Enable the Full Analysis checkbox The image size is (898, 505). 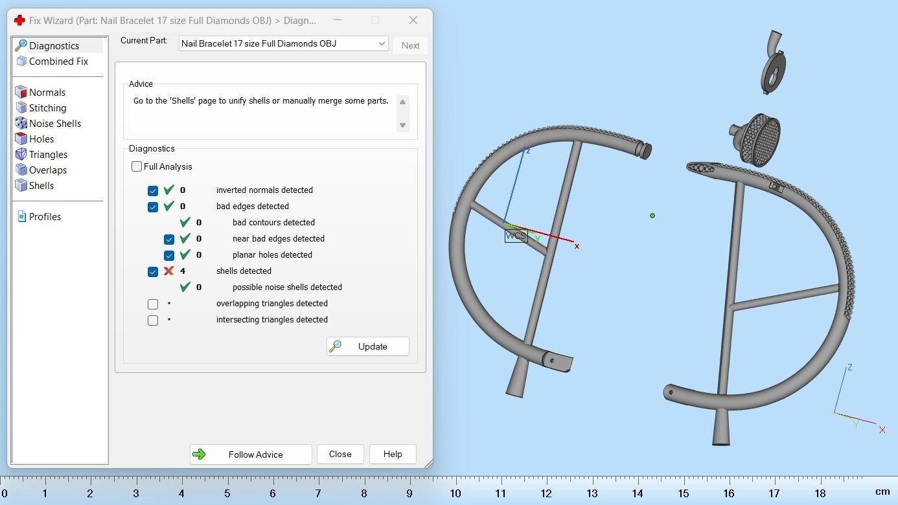(137, 166)
